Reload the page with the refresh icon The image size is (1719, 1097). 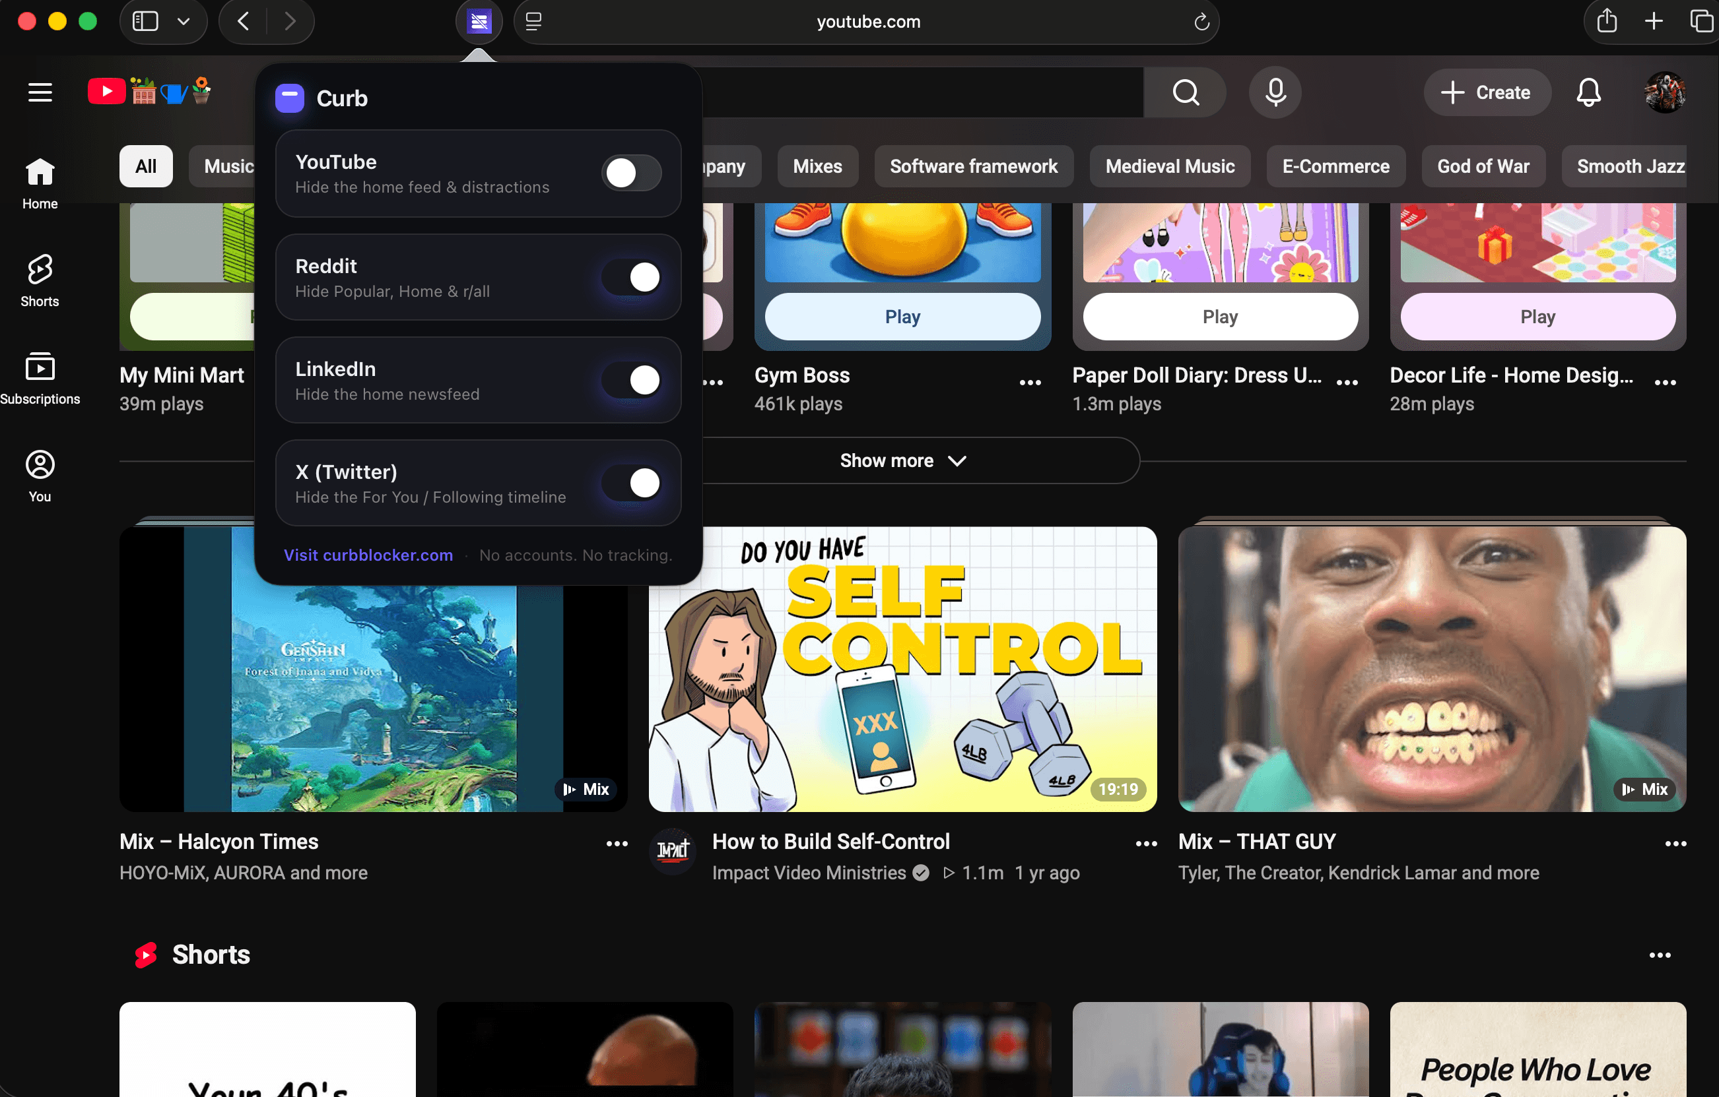tap(1201, 22)
